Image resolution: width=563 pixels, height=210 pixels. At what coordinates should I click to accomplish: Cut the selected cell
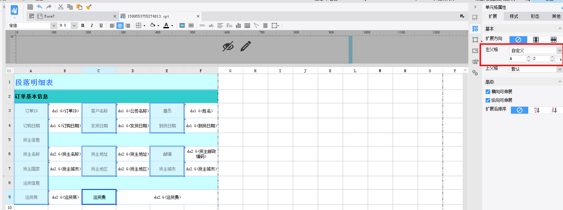tap(61, 7)
